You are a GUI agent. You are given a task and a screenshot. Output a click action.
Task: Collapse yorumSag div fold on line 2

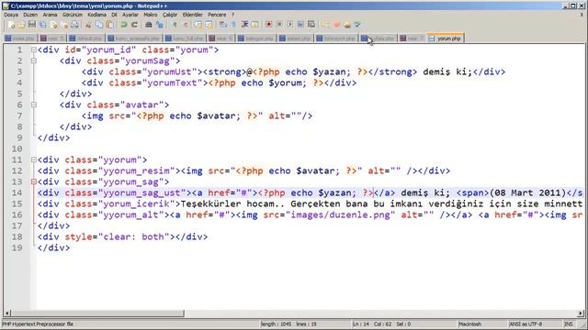[34, 60]
